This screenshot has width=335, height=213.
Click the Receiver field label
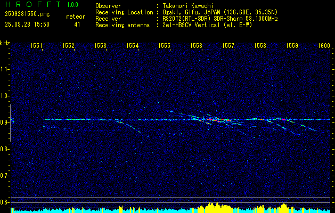tap(108, 19)
